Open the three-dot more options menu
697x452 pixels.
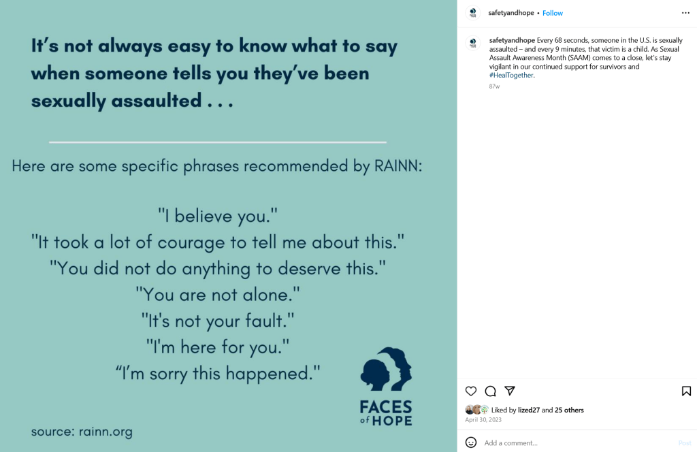tap(685, 13)
